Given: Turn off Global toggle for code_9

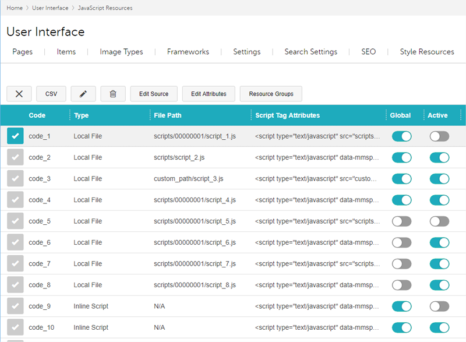Looking at the screenshot, I should click(401, 306).
